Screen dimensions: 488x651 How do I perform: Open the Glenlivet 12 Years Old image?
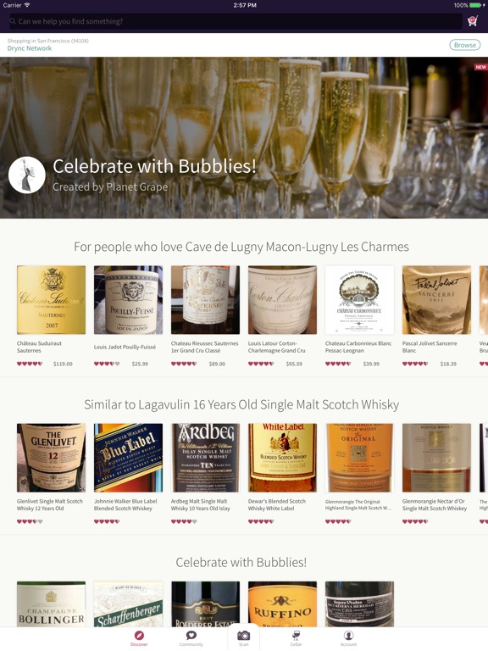pos(51,458)
